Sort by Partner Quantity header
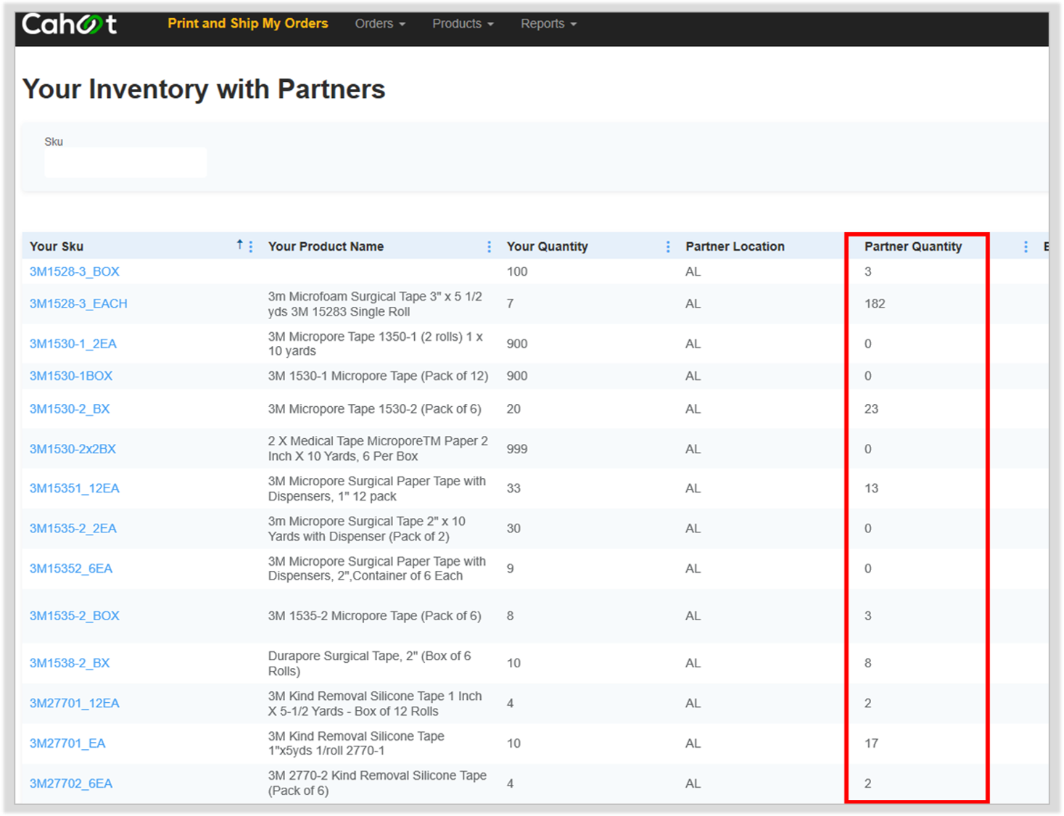This screenshot has width=1064, height=816. click(x=913, y=247)
